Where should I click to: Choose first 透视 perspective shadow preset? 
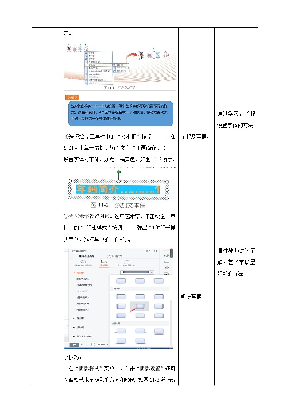pos(121,331)
